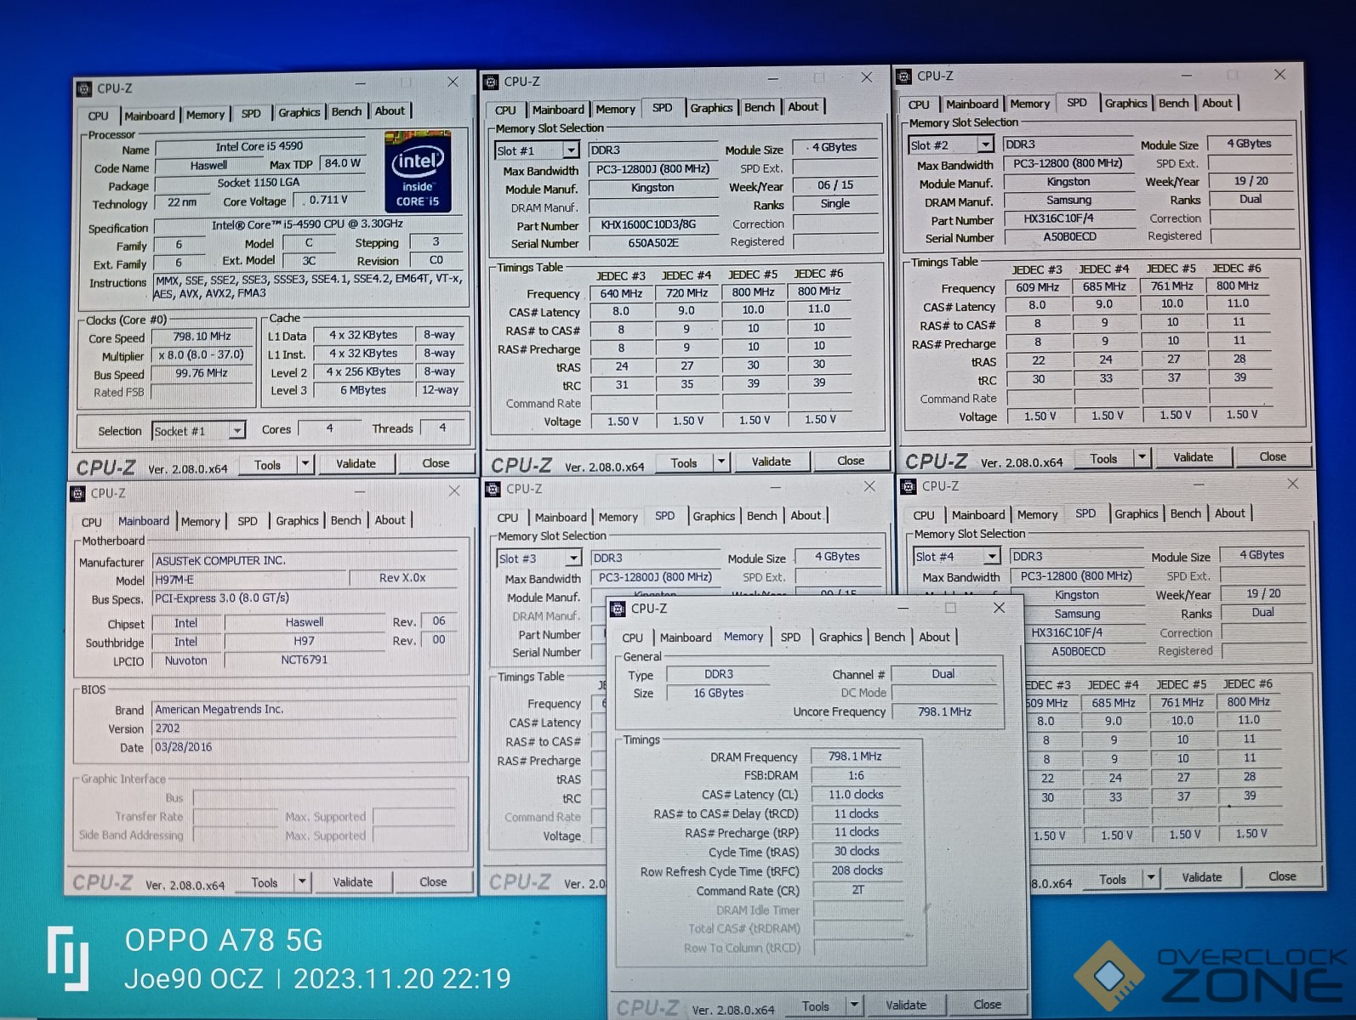Screen dimensions: 1356x1020
Task: Open the Slot #2 memory slot dropdown
Action: coord(985,145)
